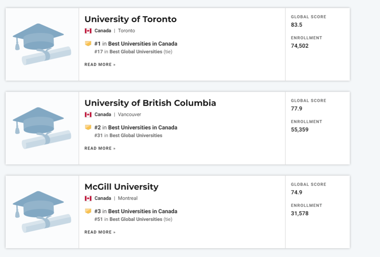380x257 pixels.
Task: Click the Canada flag beside Montreal
Action: (88, 198)
